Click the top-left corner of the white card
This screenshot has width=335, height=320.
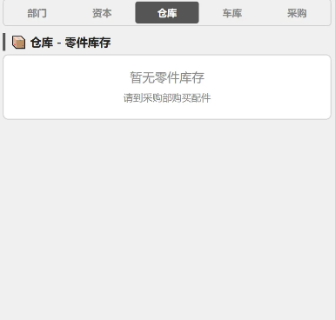pos(6,57)
